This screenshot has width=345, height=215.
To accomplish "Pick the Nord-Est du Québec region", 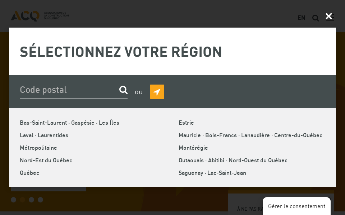I will 46,160.
